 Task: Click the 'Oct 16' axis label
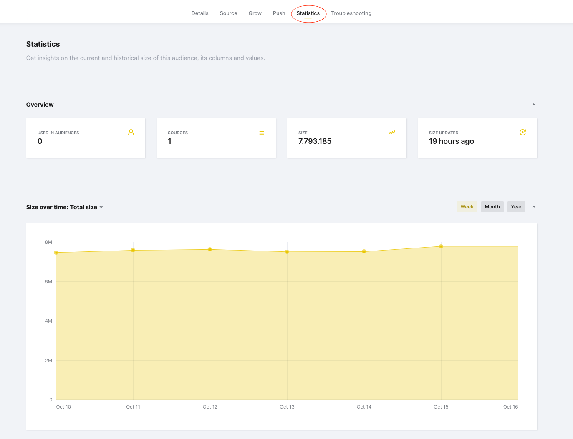coord(510,407)
